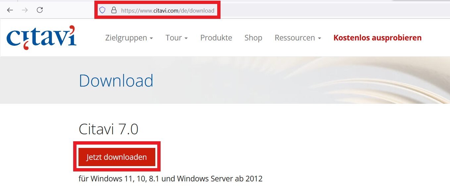Reload the page with the refresh icon
This screenshot has width=450, height=193.
tap(40, 10)
